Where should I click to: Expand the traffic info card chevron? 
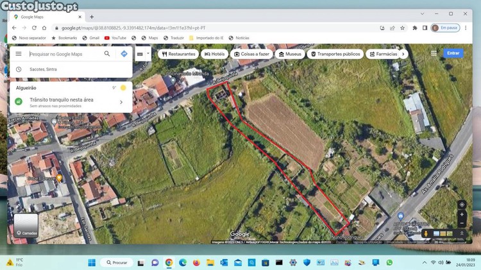(121, 102)
